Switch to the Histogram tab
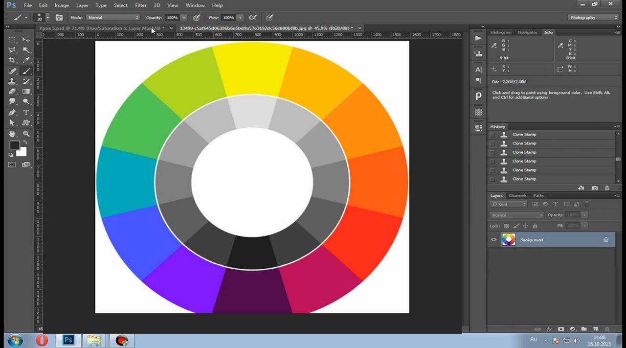This screenshot has width=626, height=348. tap(501, 32)
